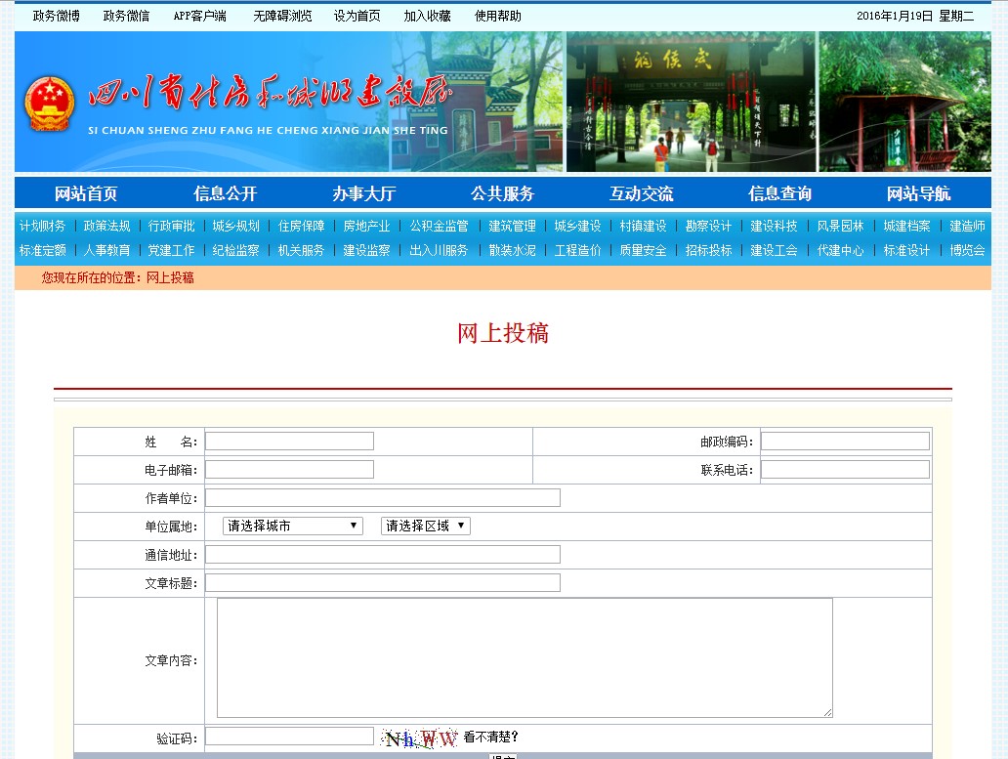Open 人事教育 sub-navigation link
This screenshot has height=759, width=1008.
pyautogui.click(x=106, y=250)
